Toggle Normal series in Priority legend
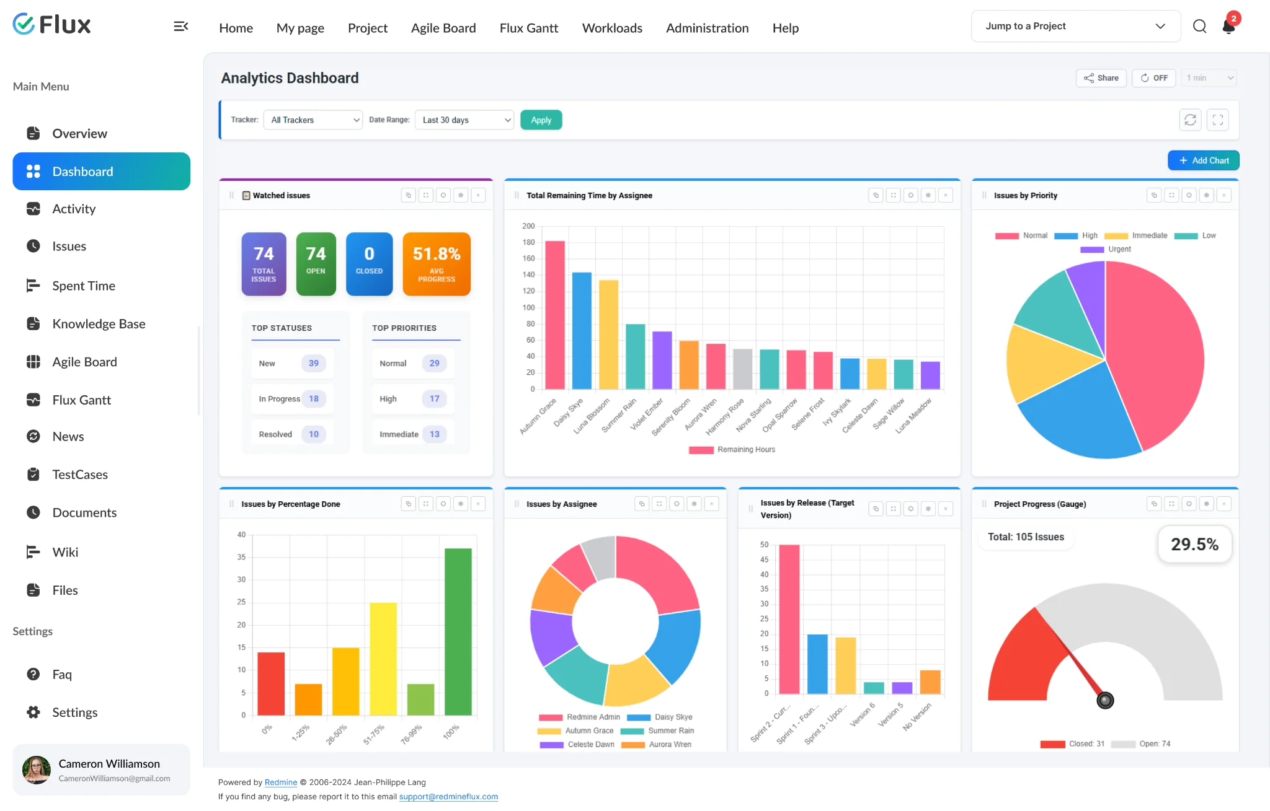 [x=1021, y=235]
